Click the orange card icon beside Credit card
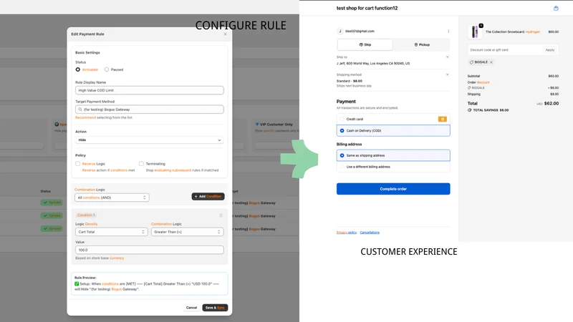This screenshot has height=322, width=573. [x=442, y=119]
